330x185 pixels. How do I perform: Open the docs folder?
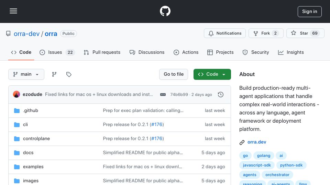pyautogui.click(x=28, y=153)
